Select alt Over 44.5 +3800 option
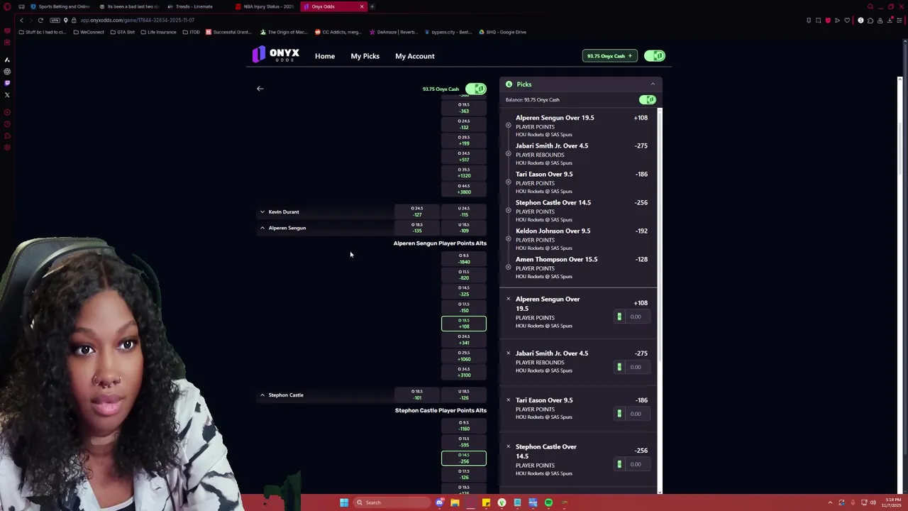908x511 pixels. (464, 189)
